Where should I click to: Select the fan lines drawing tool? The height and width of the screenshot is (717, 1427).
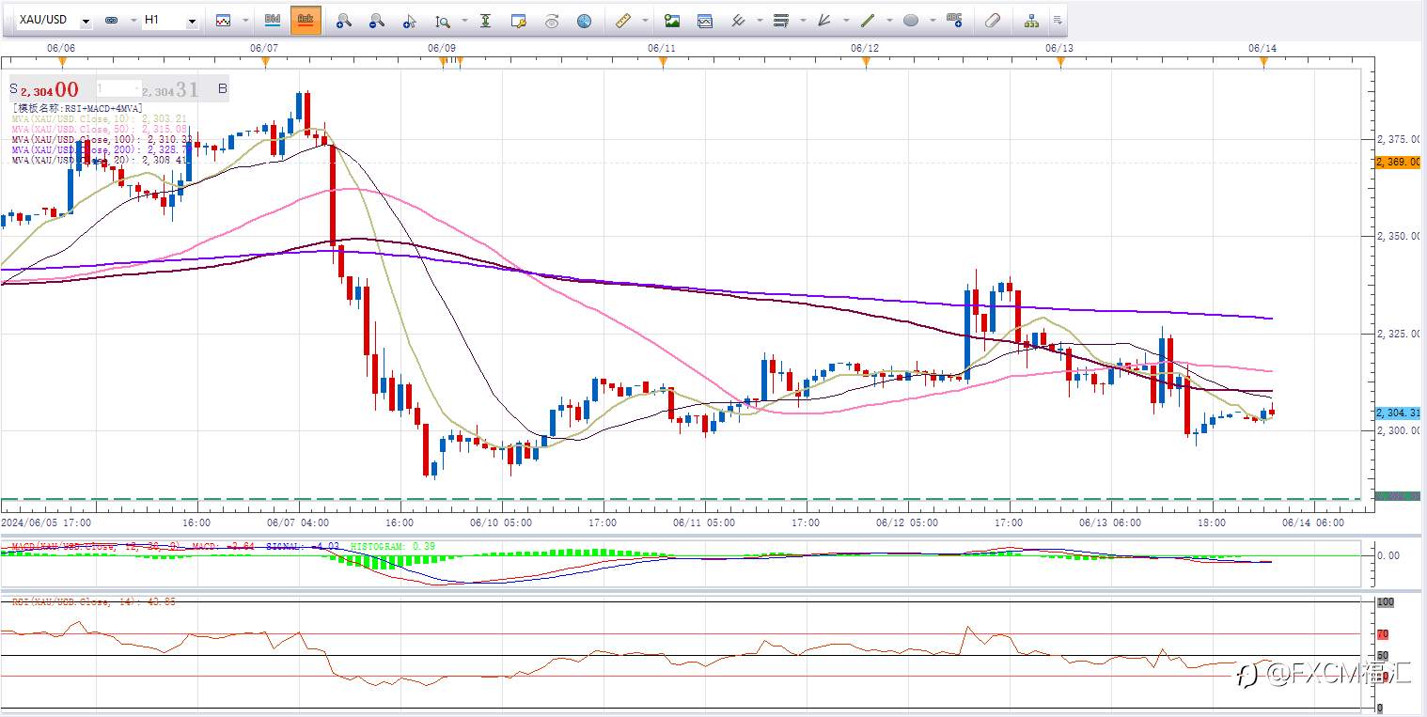(824, 20)
